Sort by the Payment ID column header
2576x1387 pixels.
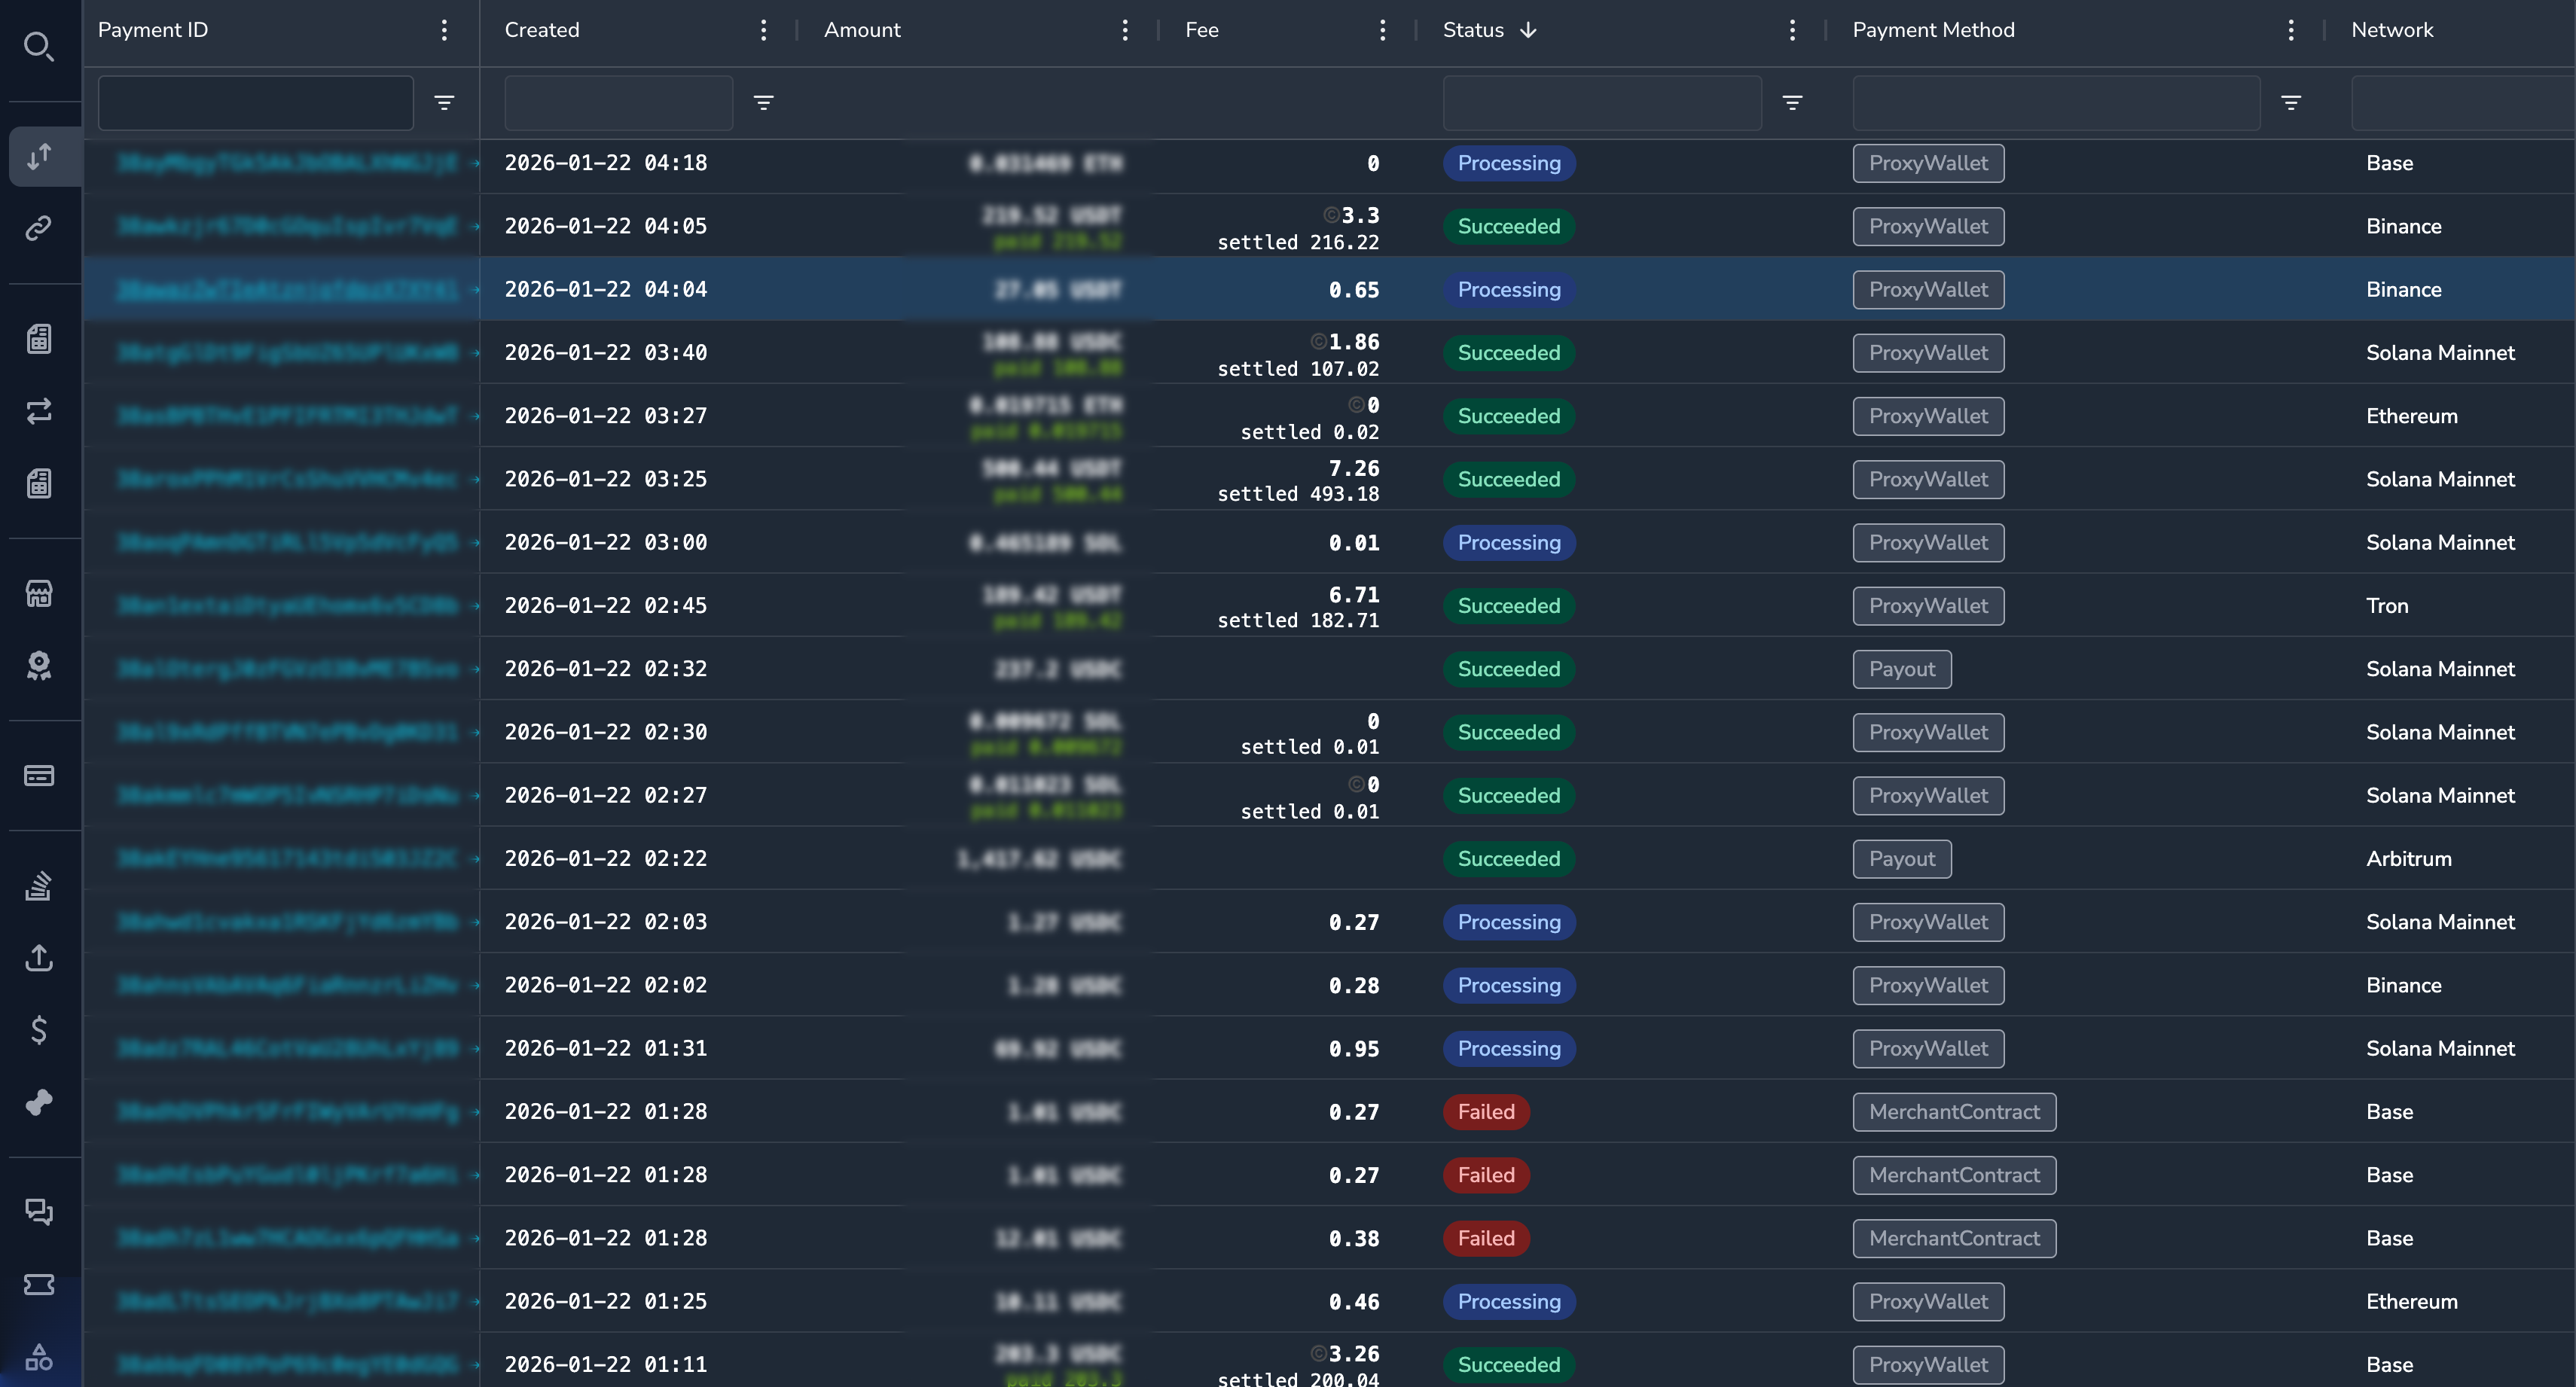(x=153, y=30)
